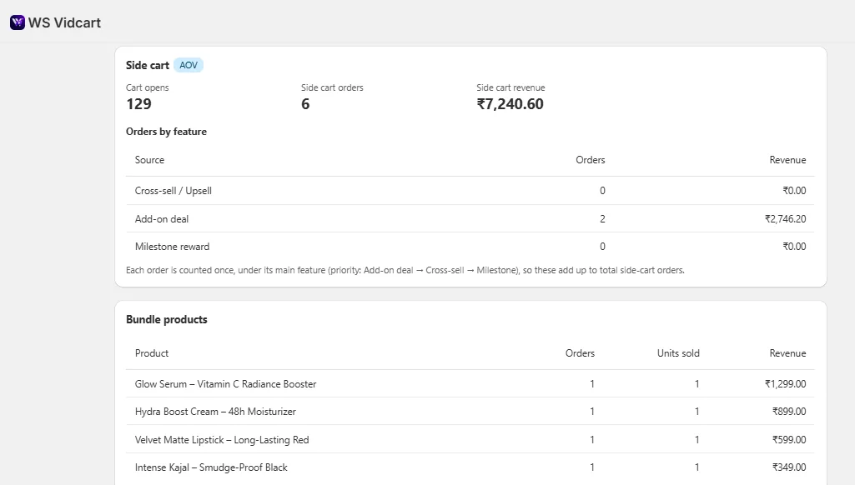Select Intense Kajal – Smudge-Proof Black
Screen dimensions: 855x485
pos(211,467)
